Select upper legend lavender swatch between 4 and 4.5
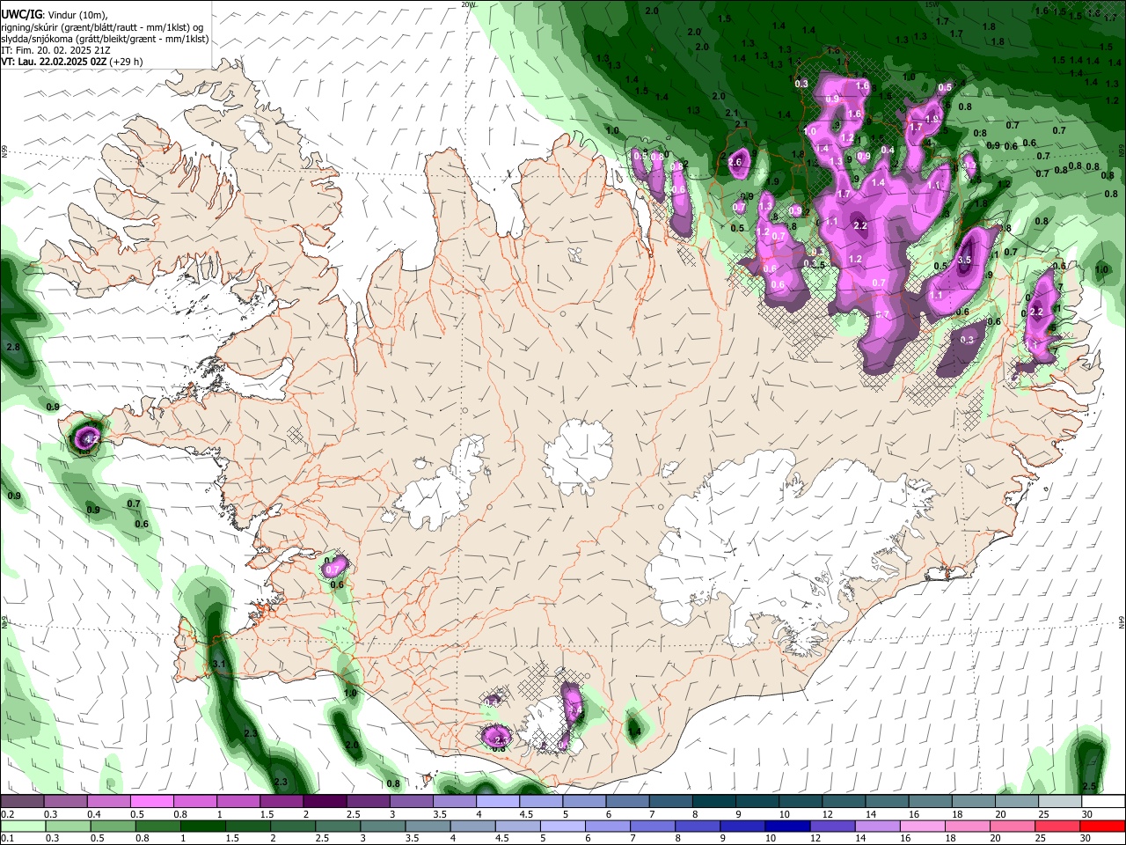 498,801
